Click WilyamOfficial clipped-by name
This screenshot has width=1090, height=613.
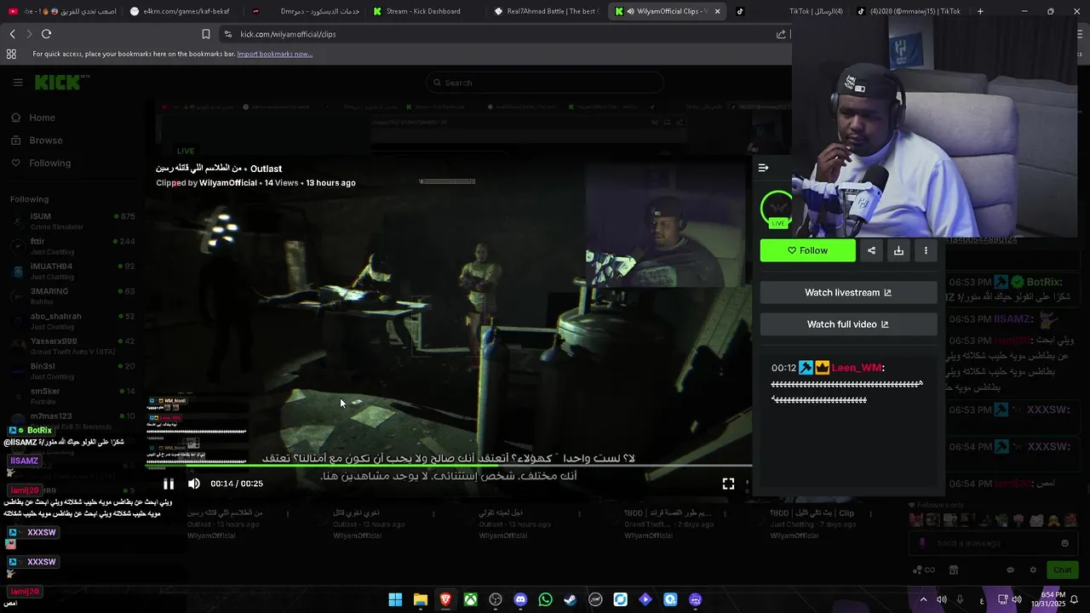pos(227,183)
